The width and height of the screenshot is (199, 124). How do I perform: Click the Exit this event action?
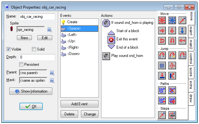122,39
